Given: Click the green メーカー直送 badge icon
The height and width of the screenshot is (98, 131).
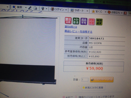Looking at the screenshot, I should click(76, 21).
